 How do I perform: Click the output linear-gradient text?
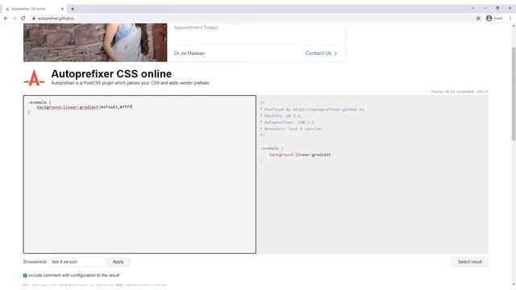coord(313,155)
